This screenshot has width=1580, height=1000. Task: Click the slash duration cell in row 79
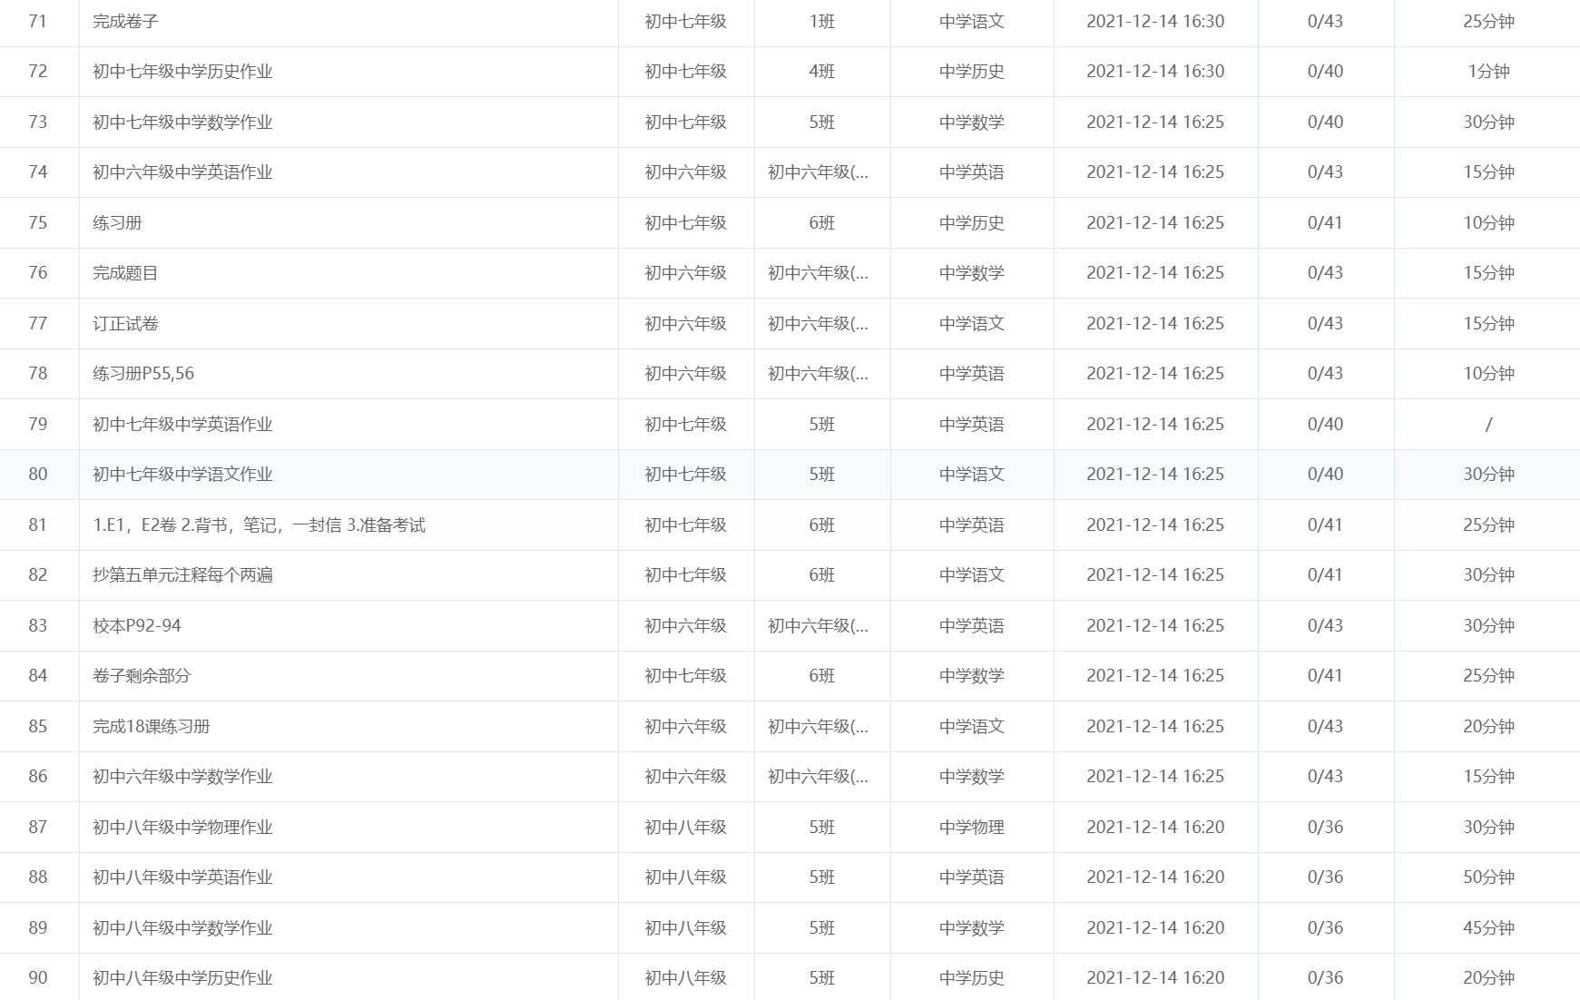click(x=1487, y=424)
